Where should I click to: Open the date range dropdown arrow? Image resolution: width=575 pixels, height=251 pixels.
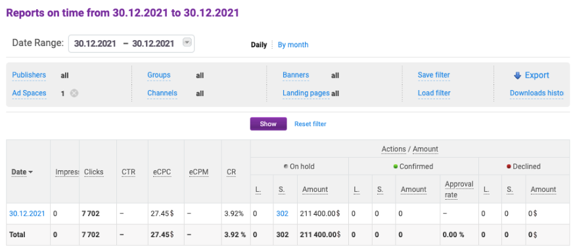click(187, 43)
